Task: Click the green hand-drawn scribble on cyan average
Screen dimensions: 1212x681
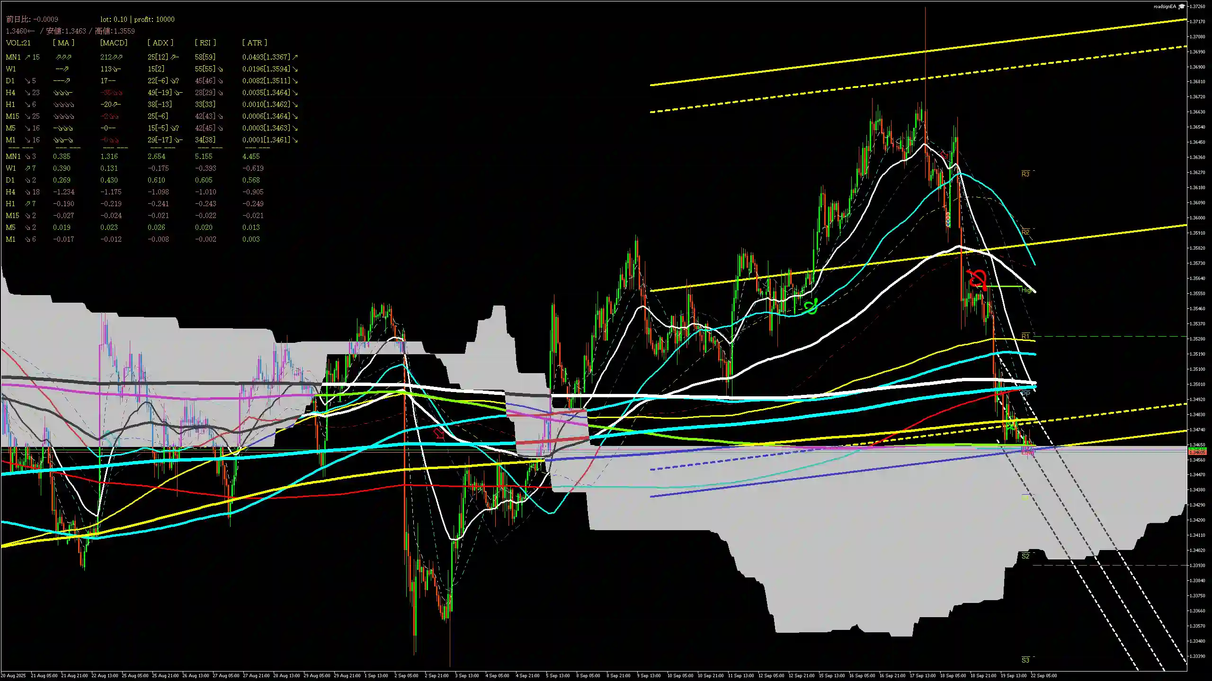Action: click(811, 307)
